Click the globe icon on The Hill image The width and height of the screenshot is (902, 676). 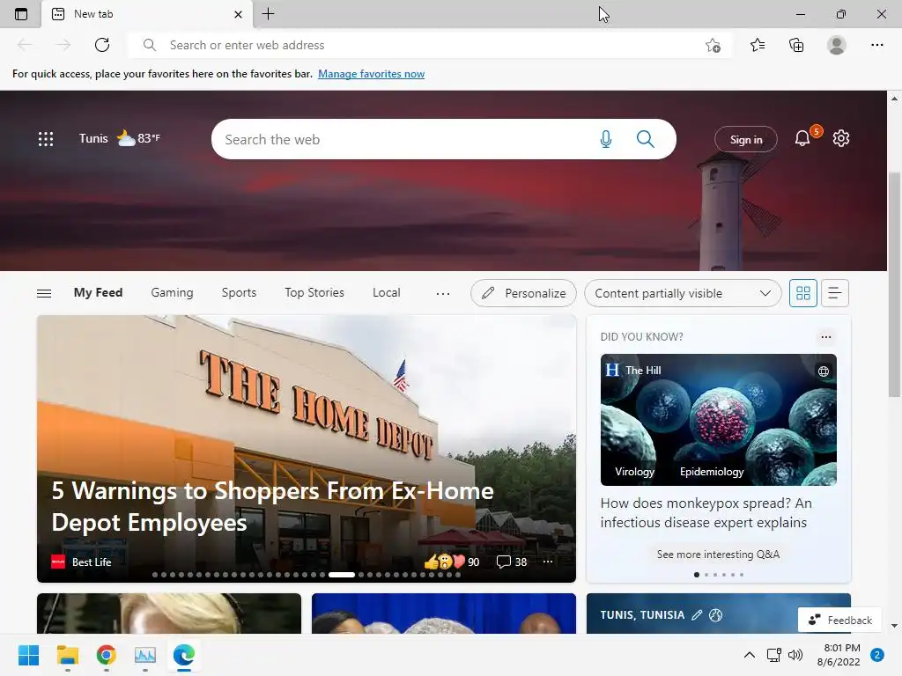[x=824, y=371]
